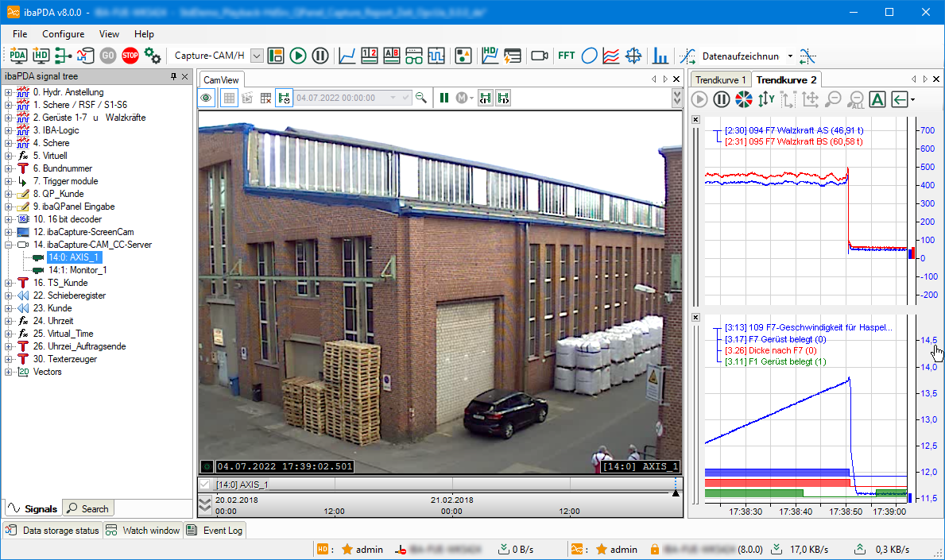Click the FFT view icon
Screen dimensions: 945x560
point(566,56)
